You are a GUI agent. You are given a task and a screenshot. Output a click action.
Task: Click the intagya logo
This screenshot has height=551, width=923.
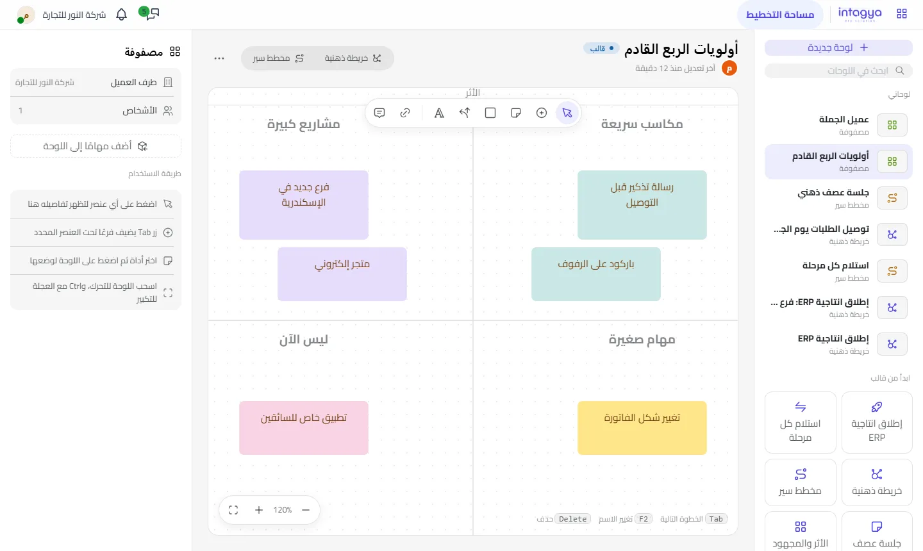(860, 13)
